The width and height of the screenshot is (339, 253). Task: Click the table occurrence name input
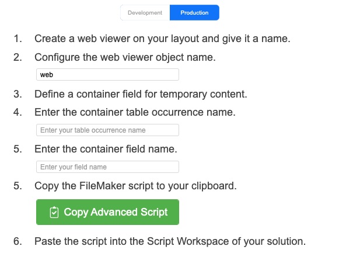108,130
